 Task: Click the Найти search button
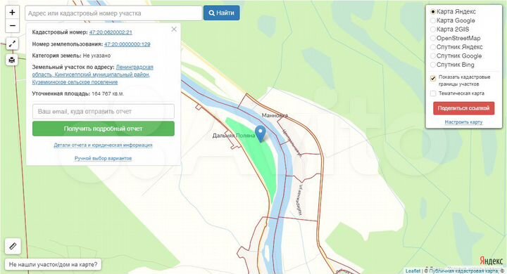tap(222, 13)
